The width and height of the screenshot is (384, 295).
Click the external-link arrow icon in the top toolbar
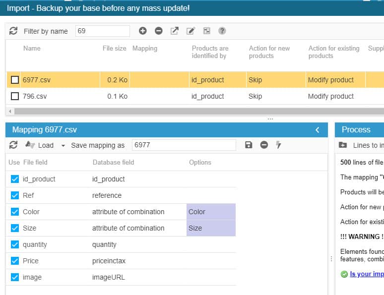[x=175, y=31]
